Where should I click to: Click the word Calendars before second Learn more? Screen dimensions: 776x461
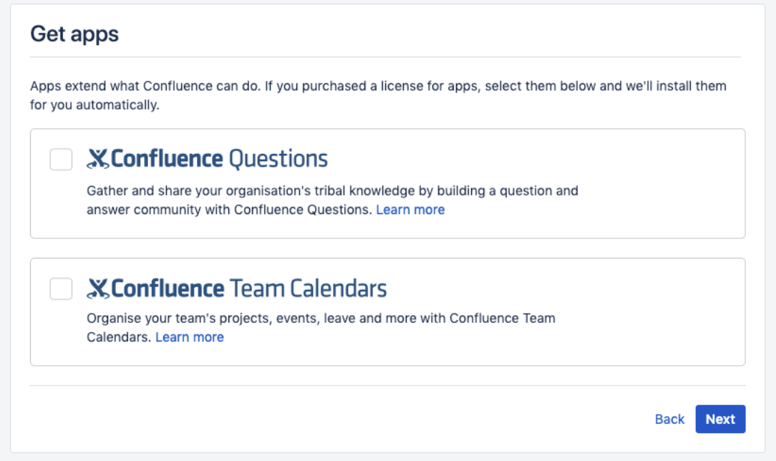click(118, 337)
